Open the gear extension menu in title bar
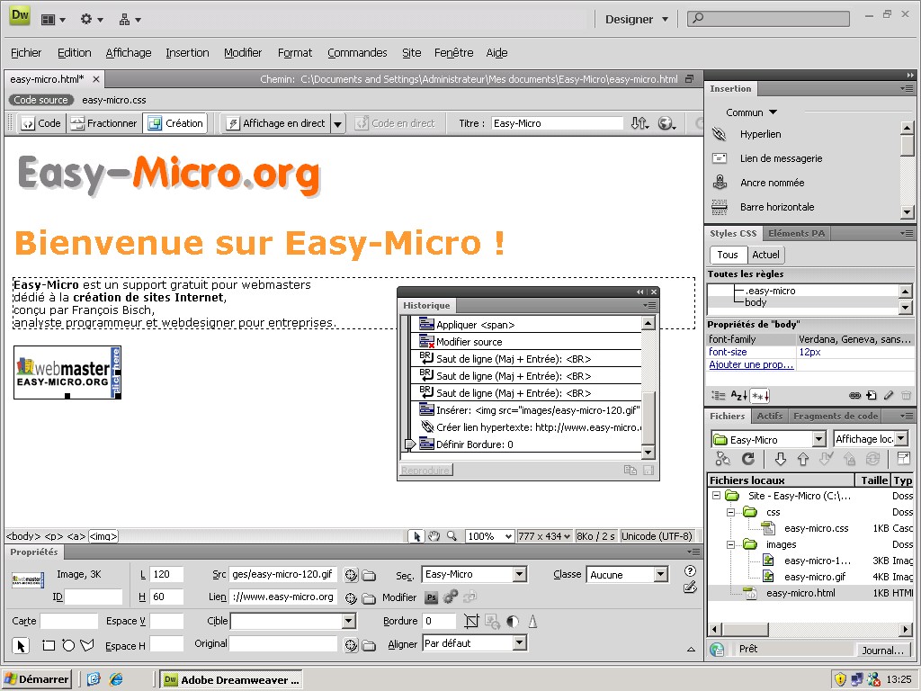The image size is (921, 691). point(91,20)
